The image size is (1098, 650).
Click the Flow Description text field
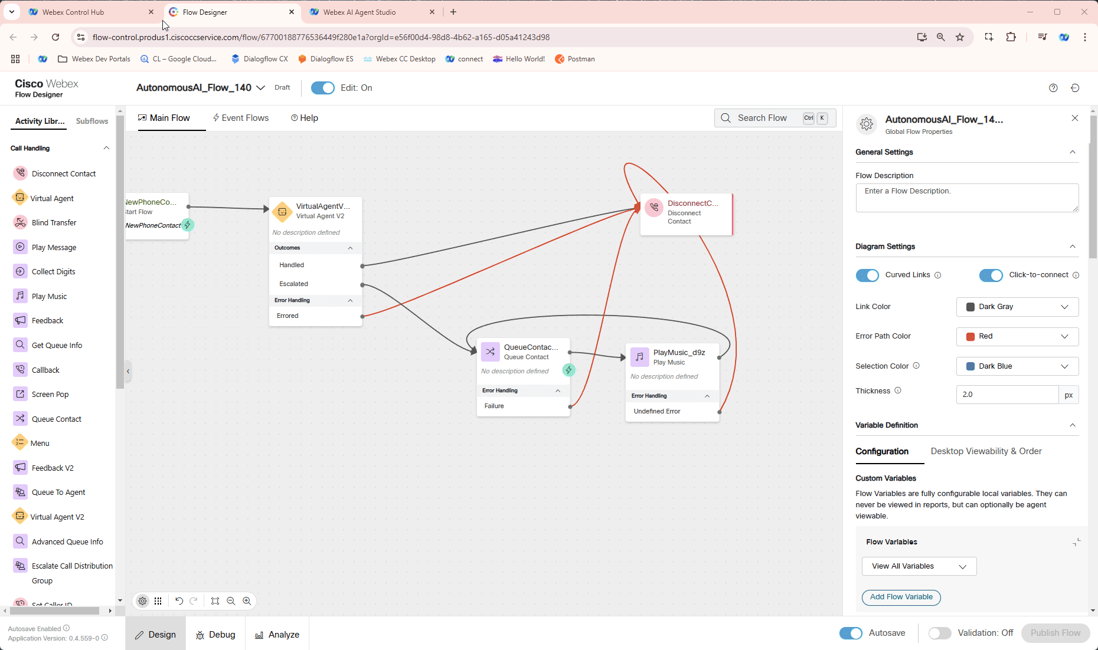coord(966,198)
